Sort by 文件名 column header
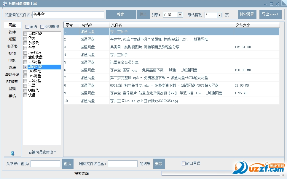 [172, 25]
